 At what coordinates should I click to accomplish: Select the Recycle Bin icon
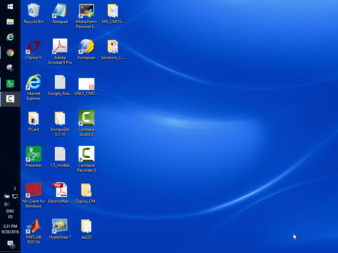34,12
